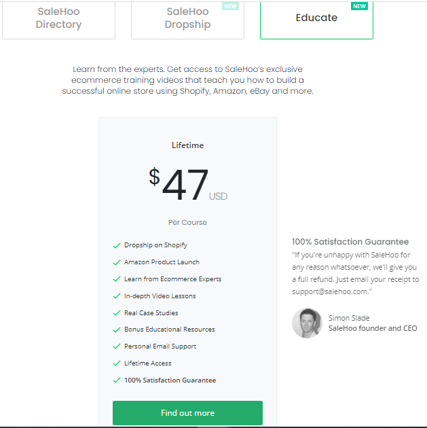
Task: Click the checkmark beside Personal Email Support
Action: 117,346
